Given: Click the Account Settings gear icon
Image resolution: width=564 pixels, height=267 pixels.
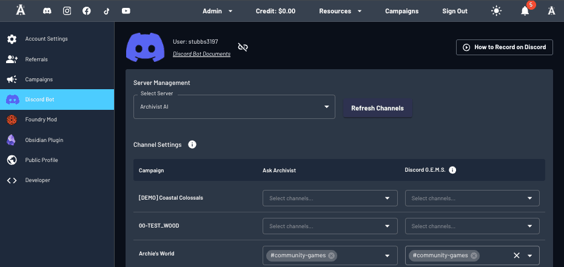Looking at the screenshot, I should (x=12, y=39).
